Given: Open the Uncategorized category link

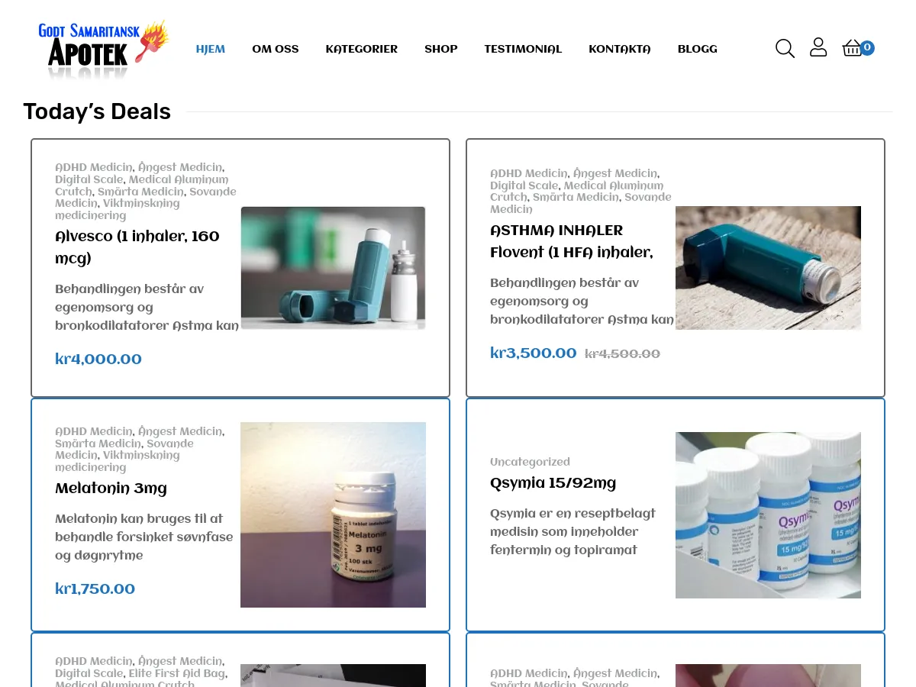Looking at the screenshot, I should point(530,462).
